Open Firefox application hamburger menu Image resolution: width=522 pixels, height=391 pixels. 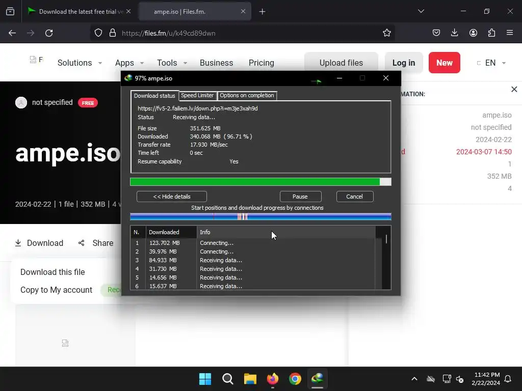tap(510, 33)
